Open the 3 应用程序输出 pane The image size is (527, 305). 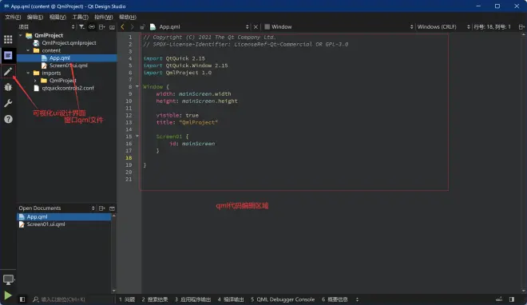(x=193, y=299)
